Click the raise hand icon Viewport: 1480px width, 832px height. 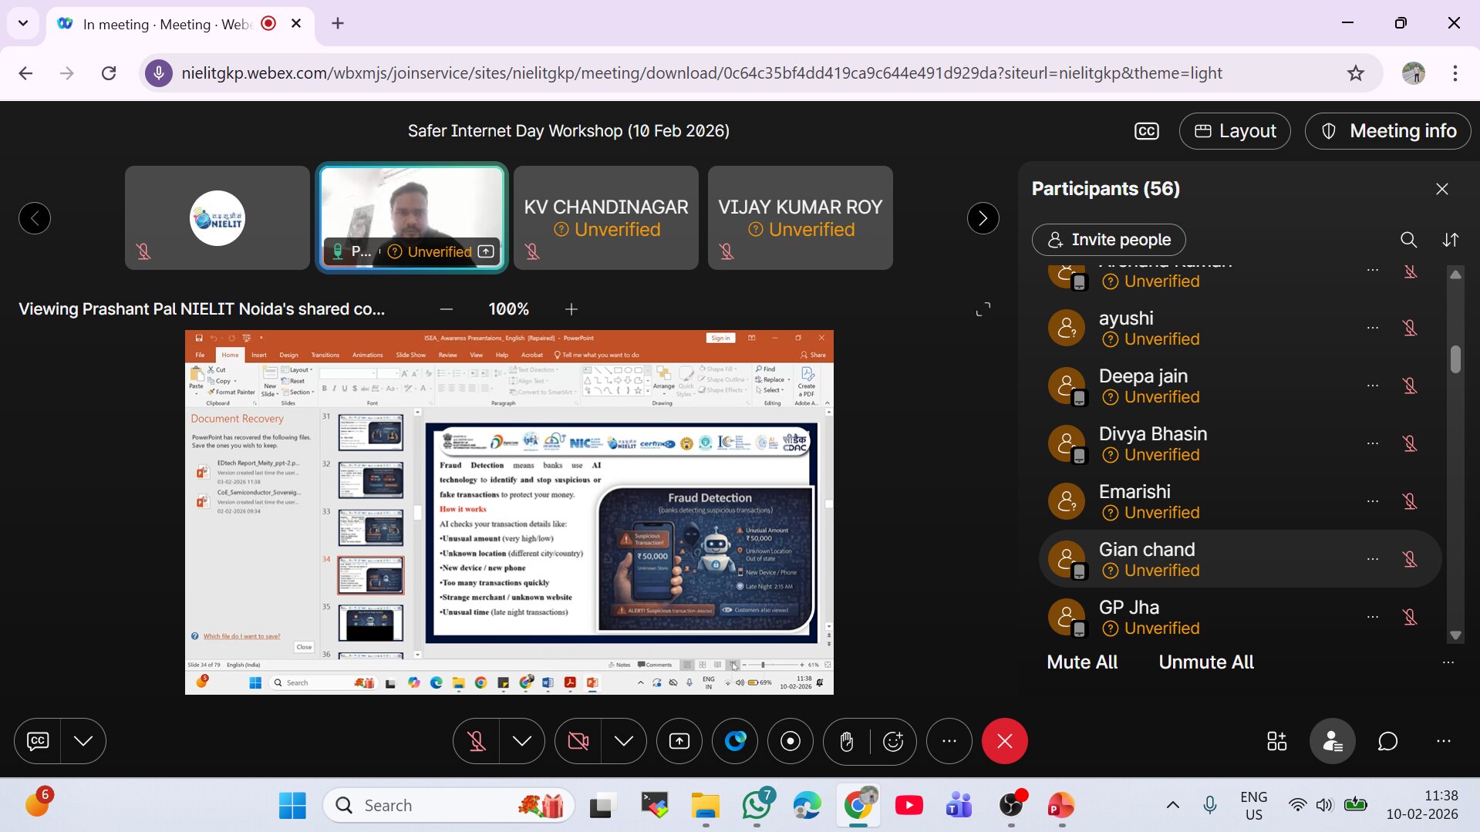(x=846, y=741)
